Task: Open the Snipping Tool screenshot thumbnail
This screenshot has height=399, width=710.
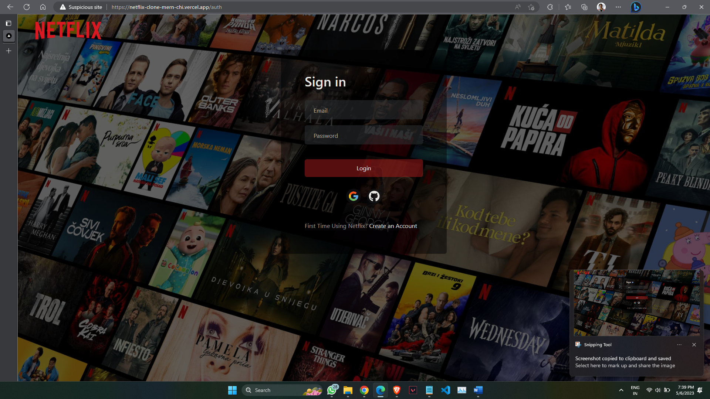Action: click(x=636, y=303)
